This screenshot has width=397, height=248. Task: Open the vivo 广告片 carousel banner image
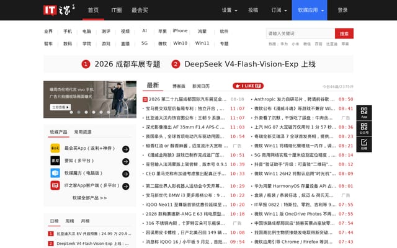pos(90,99)
